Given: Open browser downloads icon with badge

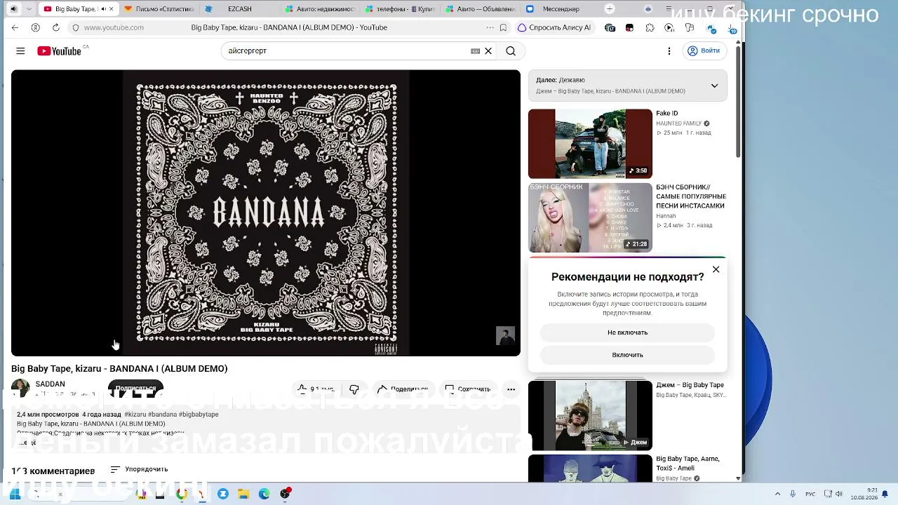Looking at the screenshot, I should pos(732,27).
